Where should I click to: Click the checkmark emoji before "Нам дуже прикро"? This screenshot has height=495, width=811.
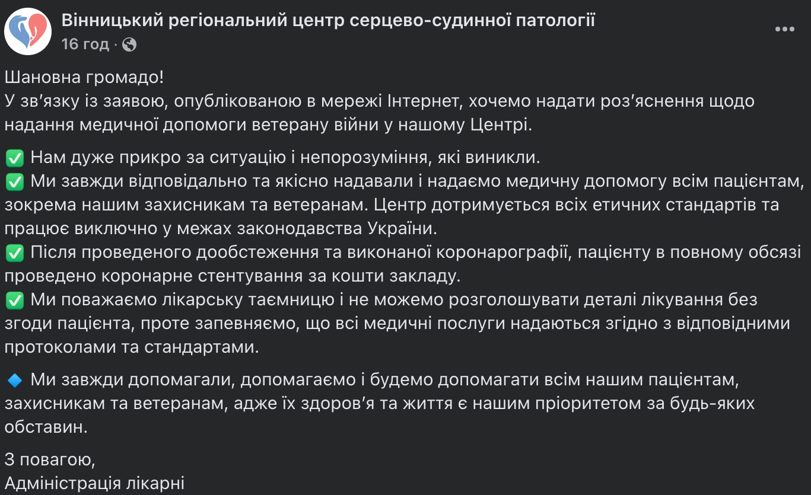(14, 158)
